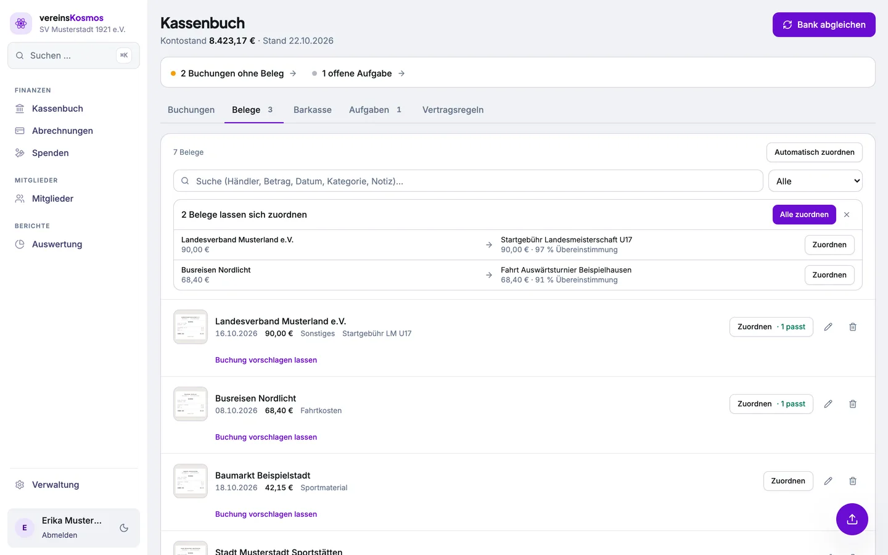The height and width of the screenshot is (555, 888).
Task: Show 2 Buchungen ohne Beleg
Action: [x=233, y=73]
